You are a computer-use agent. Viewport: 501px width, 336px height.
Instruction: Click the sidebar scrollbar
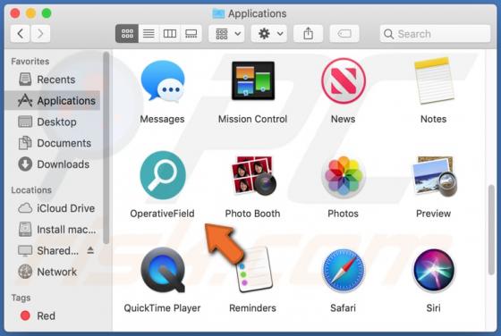pyautogui.click(x=106, y=148)
